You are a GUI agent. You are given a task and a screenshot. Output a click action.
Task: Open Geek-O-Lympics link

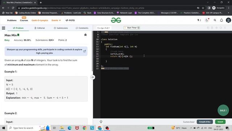point(40,20)
